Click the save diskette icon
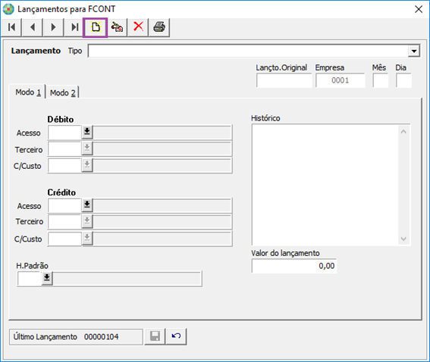This screenshot has width=430, height=362. [x=155, y=336]
